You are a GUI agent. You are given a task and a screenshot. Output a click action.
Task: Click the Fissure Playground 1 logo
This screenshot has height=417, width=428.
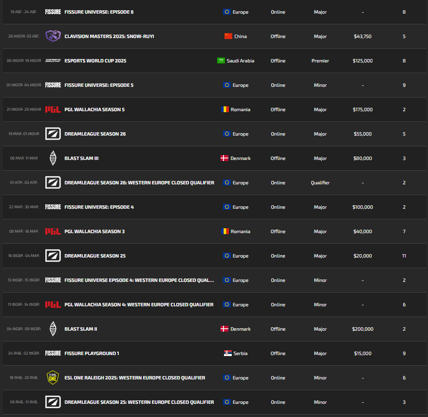(x=53, y=353)
